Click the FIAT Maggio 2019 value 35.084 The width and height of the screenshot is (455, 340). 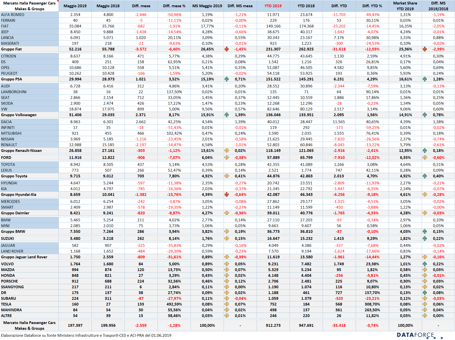75,26
